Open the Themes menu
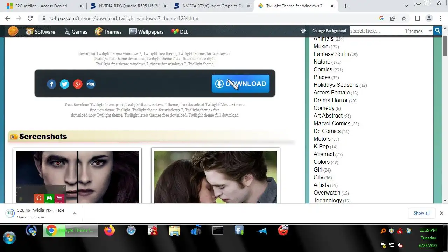The height and width of the screenshot is (252, 448). (x=108, y=31)
